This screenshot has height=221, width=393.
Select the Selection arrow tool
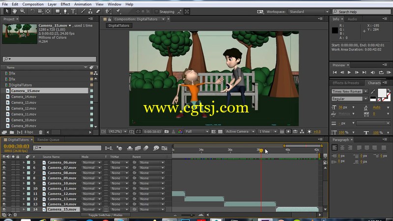(7, 11)
